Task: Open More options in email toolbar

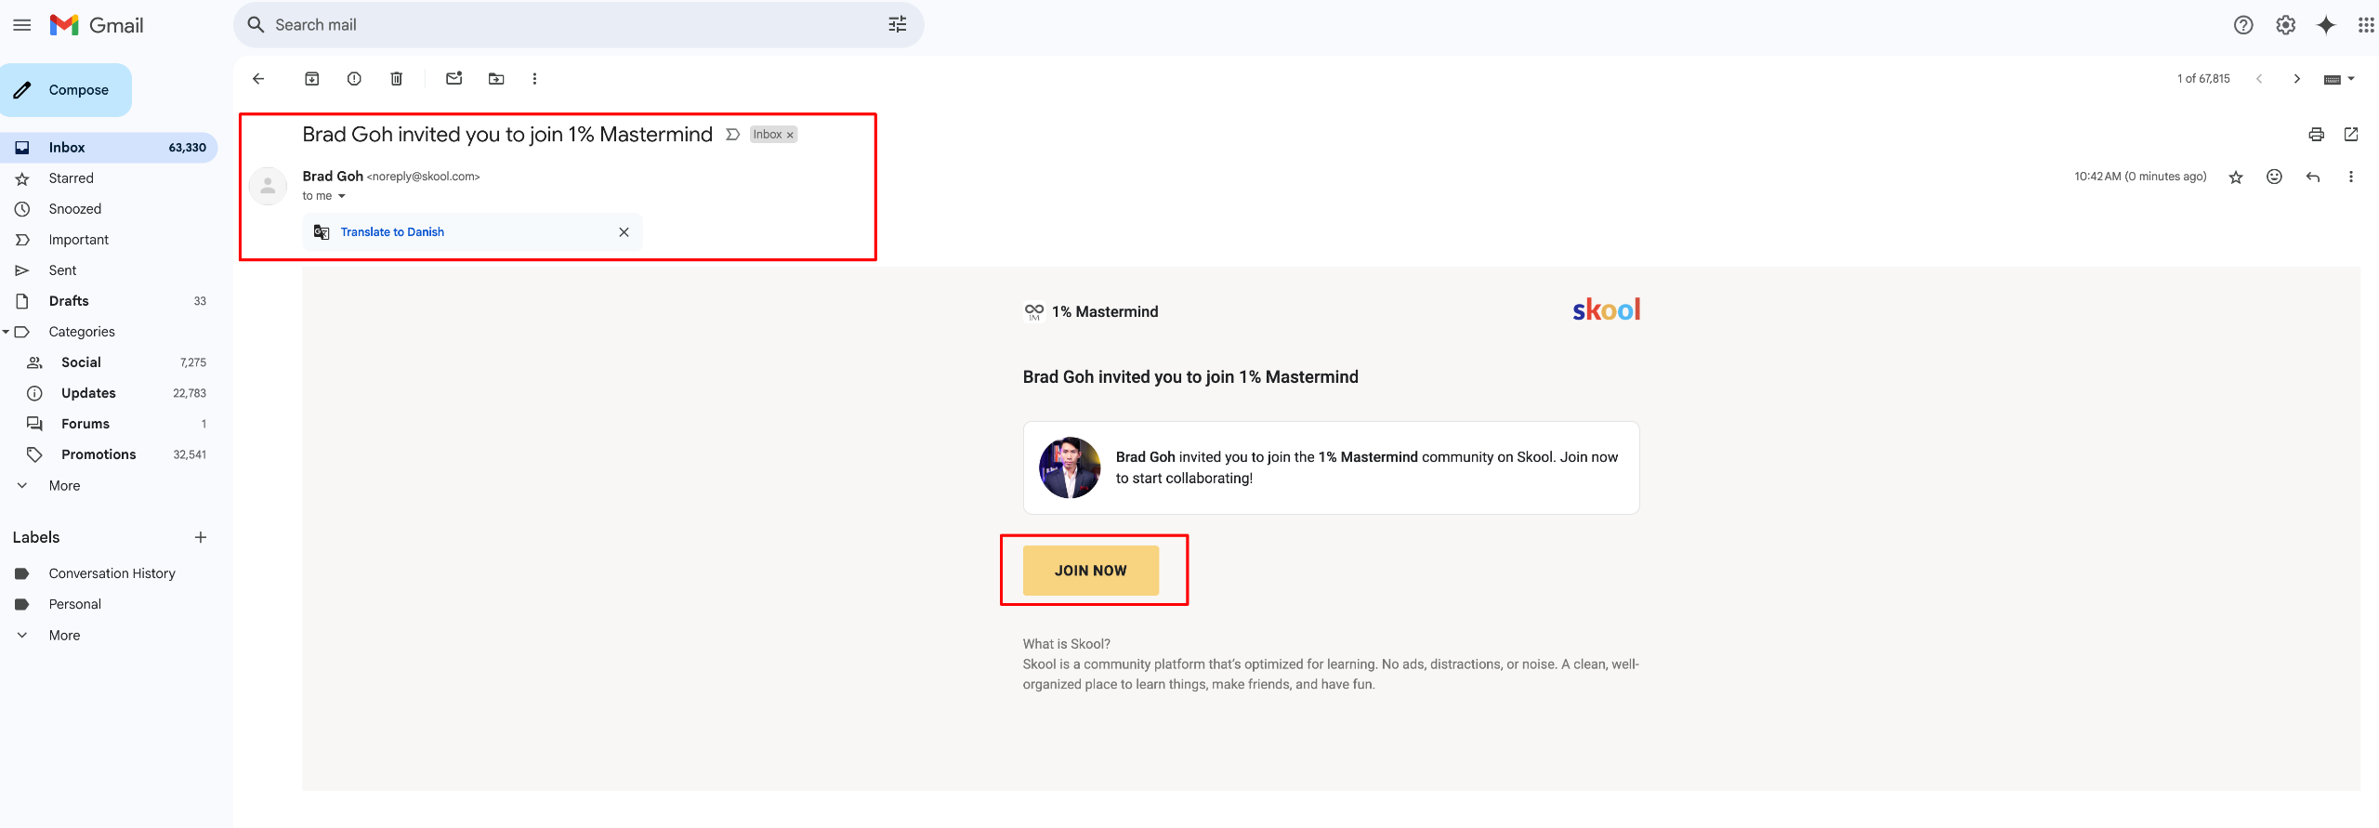Action: 534,79
